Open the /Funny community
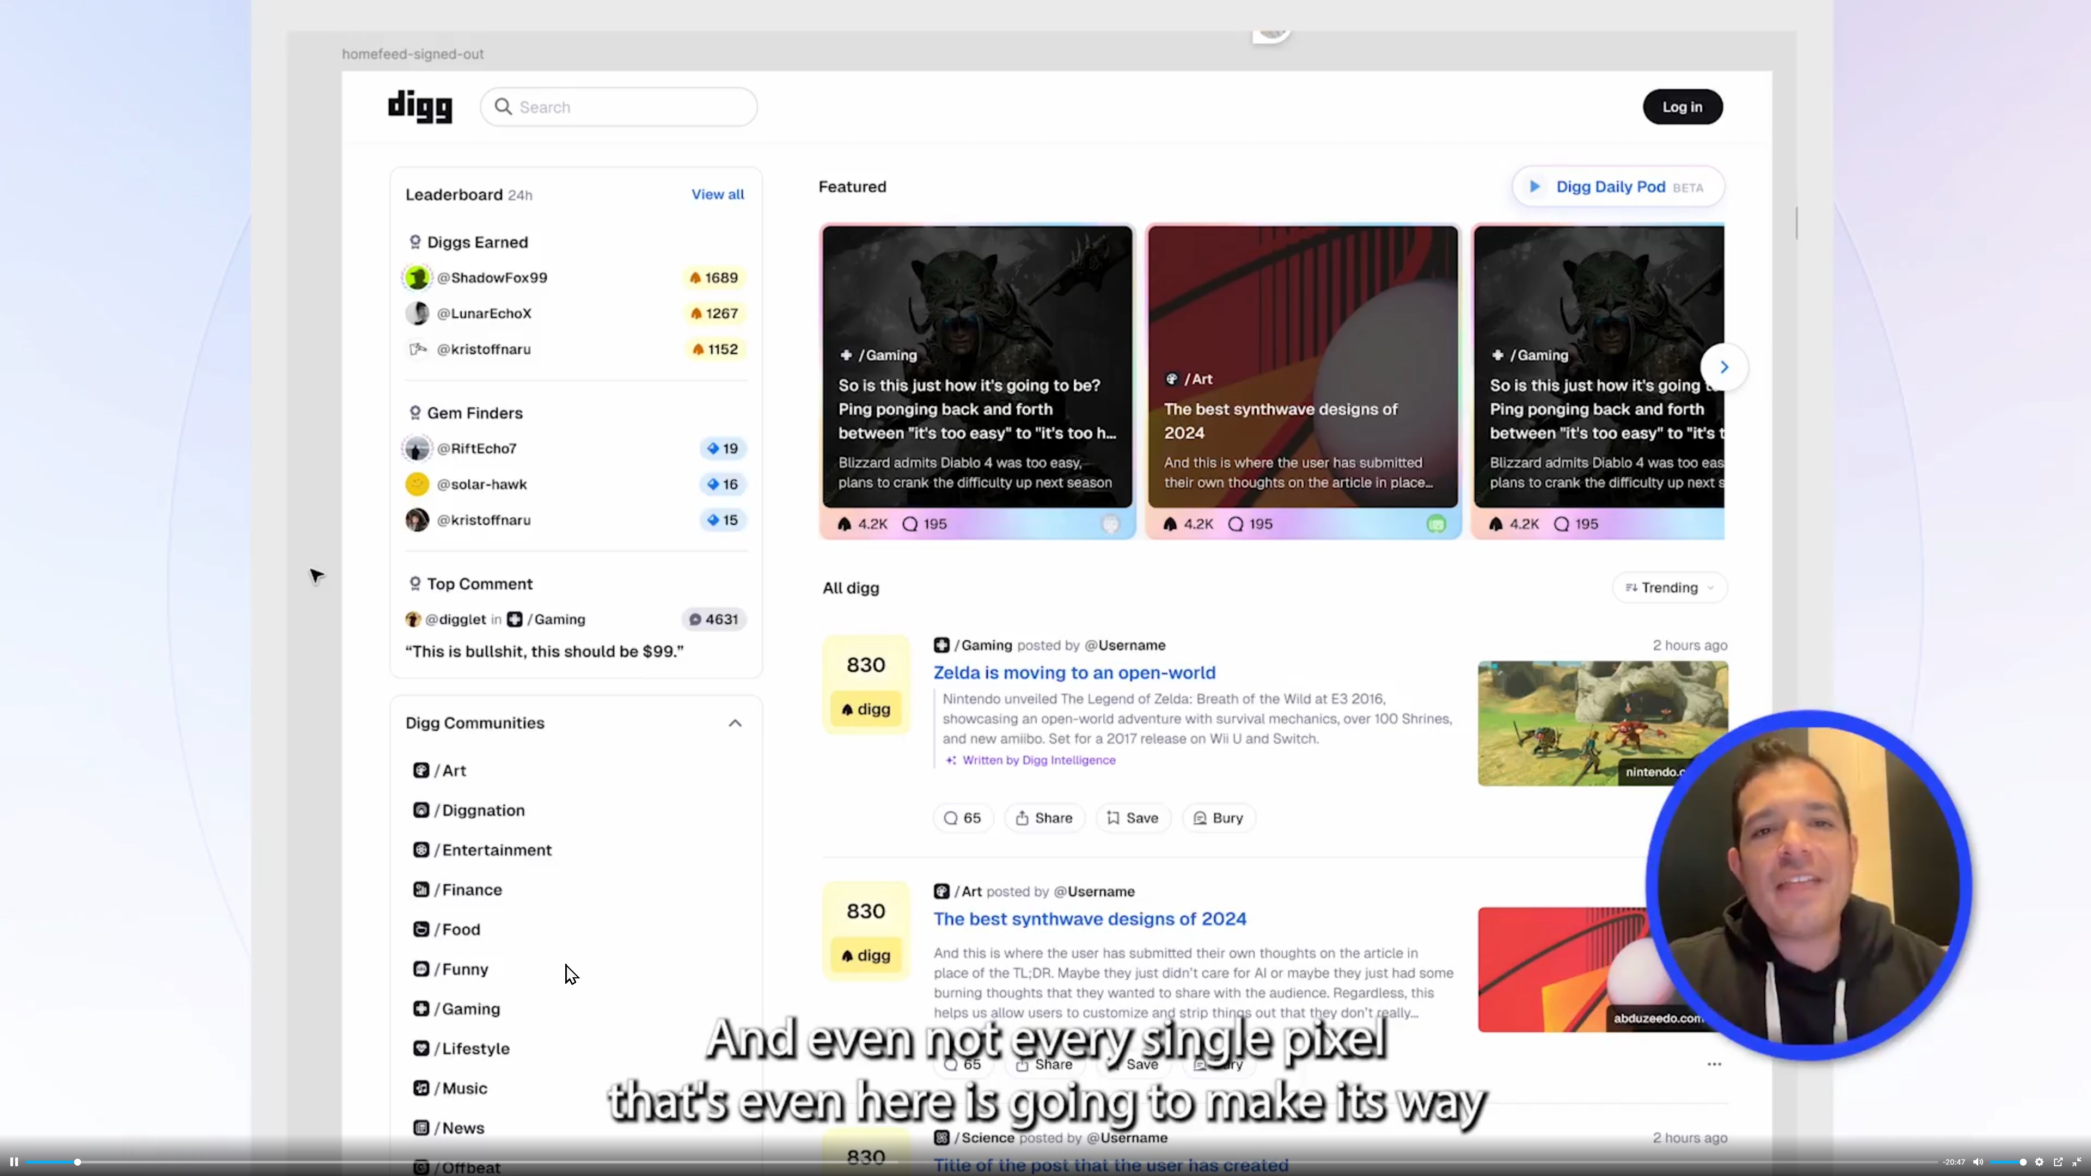The width and height of the screenshot is (2091, 1176). click(x=450, y=969)
